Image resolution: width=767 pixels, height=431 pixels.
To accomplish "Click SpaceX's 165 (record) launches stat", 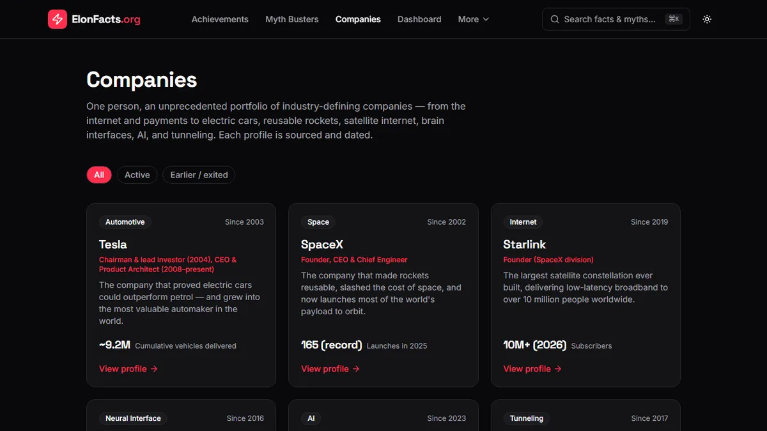I will pyautogui.click(x=364, y=345).
